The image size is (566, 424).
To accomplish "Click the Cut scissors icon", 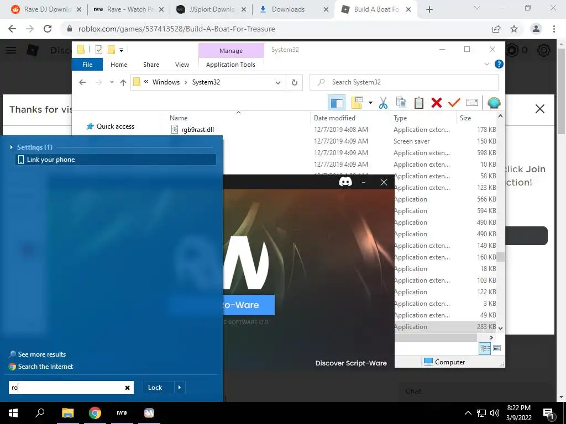I will click(x=383, y=103).
